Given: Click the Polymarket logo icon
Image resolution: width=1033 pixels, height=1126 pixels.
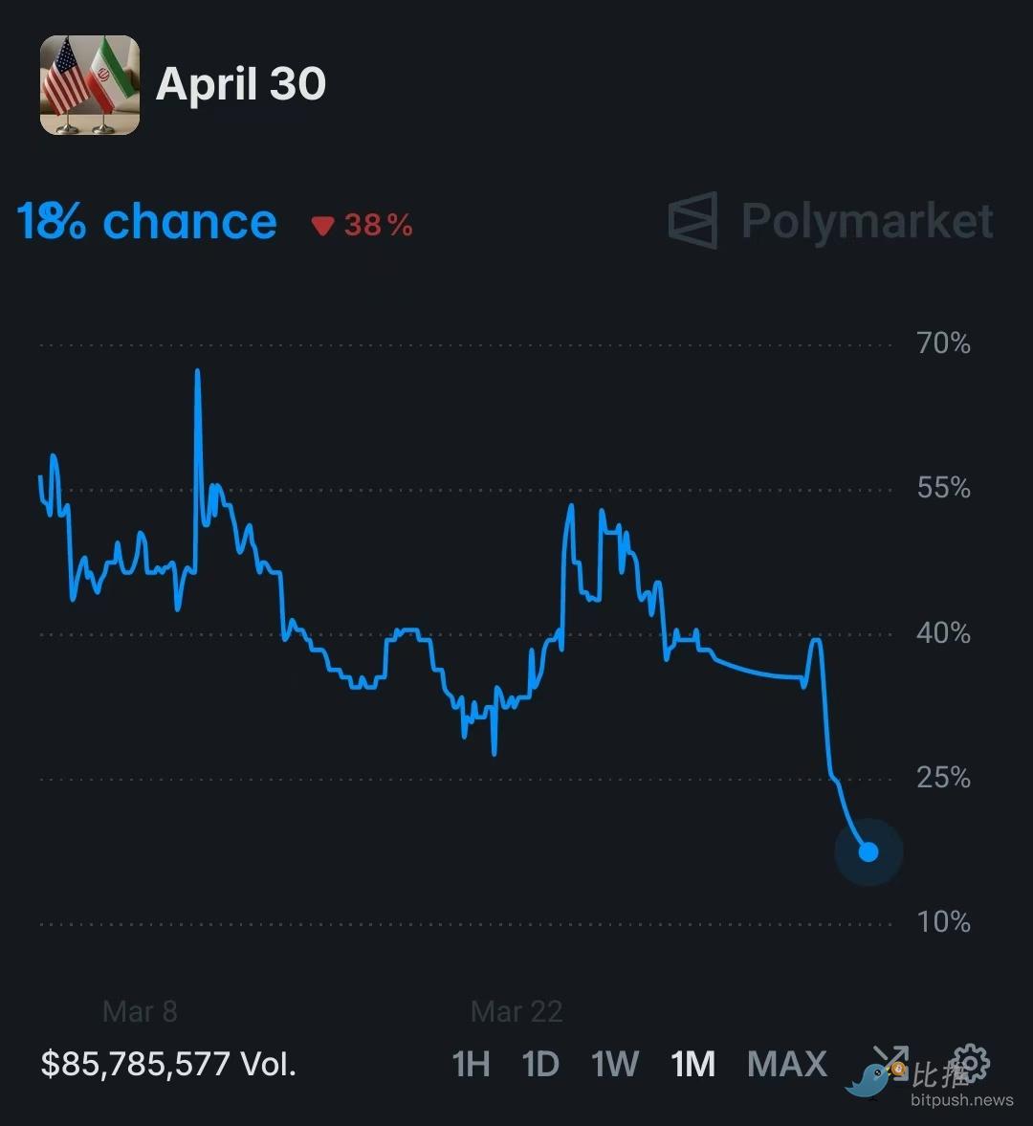Looking at the screenshot, I should coord(693,221).
